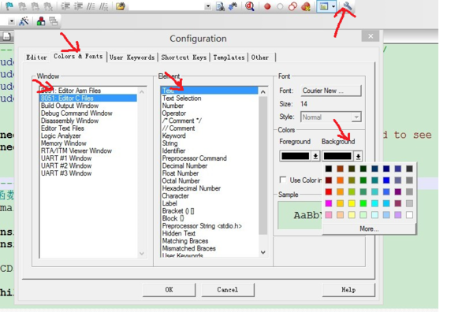
Task: Click the Element list scroll-down arrow
Action: (x=263, y=252)
